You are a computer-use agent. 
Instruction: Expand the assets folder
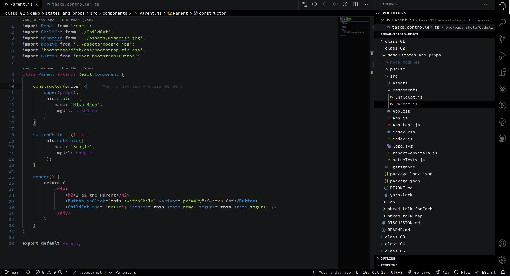434,83
